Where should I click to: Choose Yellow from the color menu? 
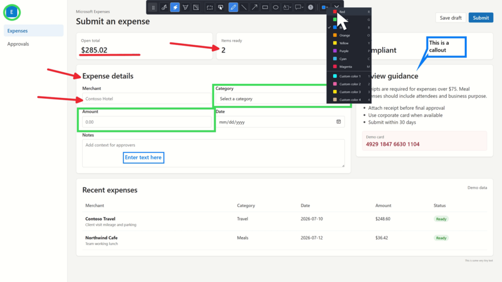(x=349, y=43)
